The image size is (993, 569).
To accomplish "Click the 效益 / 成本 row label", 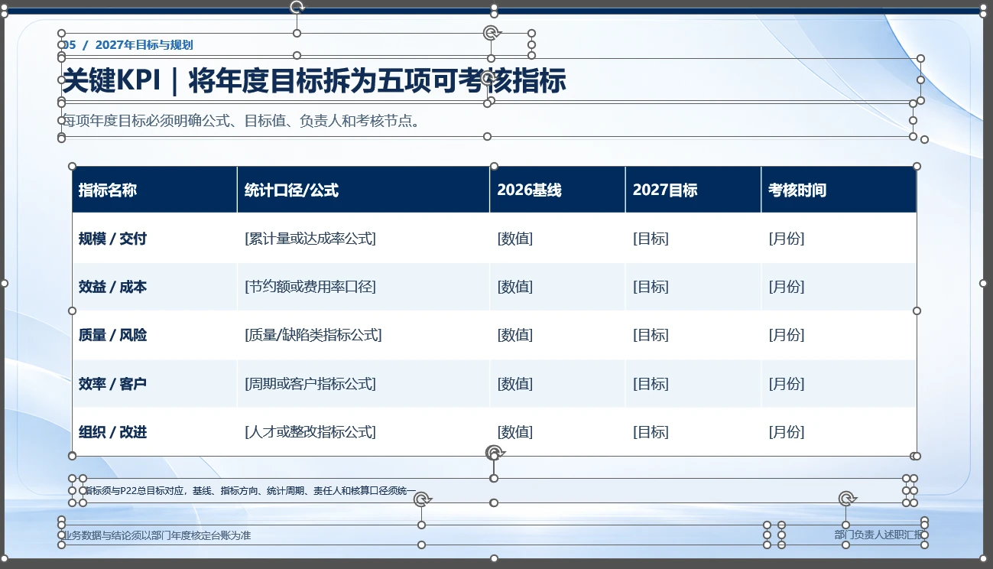I will click(112, 287).
